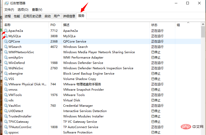The height and width of the screenshot is (135, 206).
Task: Click the gear icon beside VMTools
Action: [6, 95]
